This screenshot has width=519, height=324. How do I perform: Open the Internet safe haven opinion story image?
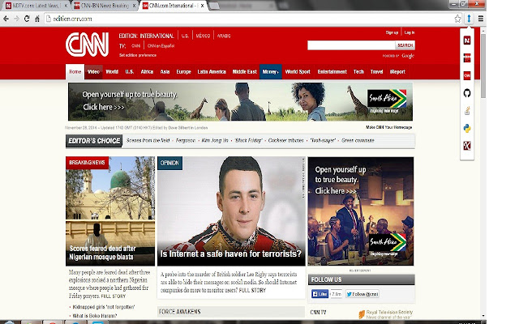(x=231, y=211)
